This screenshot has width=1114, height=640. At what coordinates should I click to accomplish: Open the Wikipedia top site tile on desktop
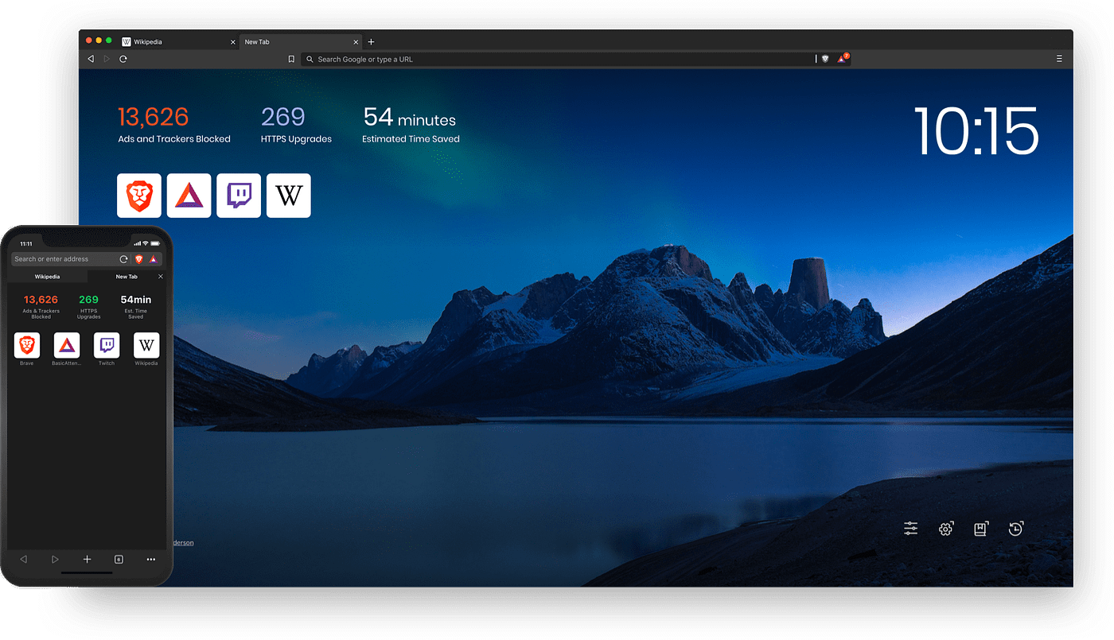[289, 196]
